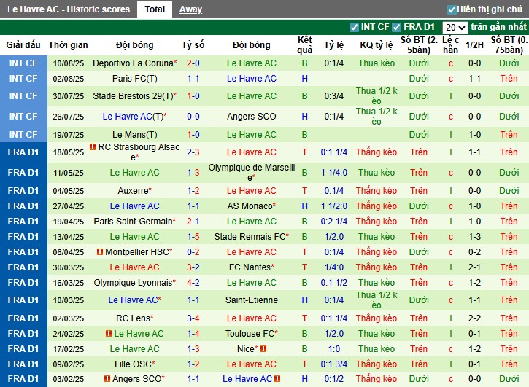Toggle the FRA D1 competition checkbox

(397, 27)
